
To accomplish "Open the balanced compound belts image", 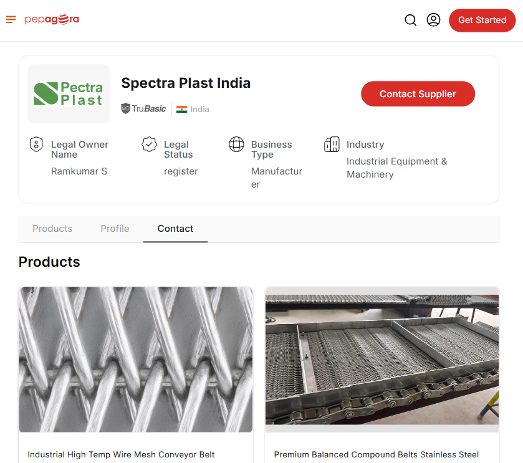I will [382, 360].
